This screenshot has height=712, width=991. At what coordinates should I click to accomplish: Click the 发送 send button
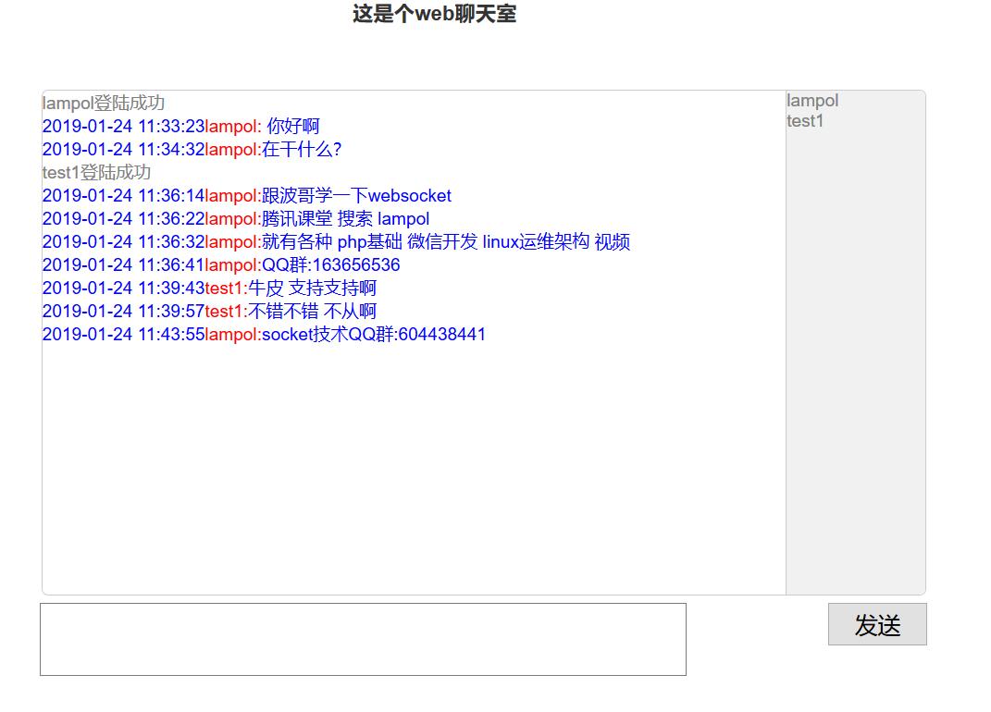tap(876, 625)
